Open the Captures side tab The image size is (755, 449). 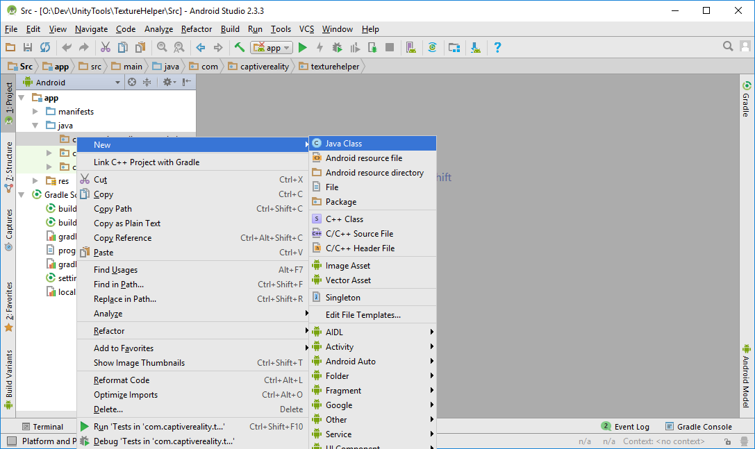(8, 230)
